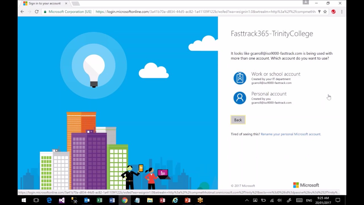Open the volume control in tray

[280, 200]
